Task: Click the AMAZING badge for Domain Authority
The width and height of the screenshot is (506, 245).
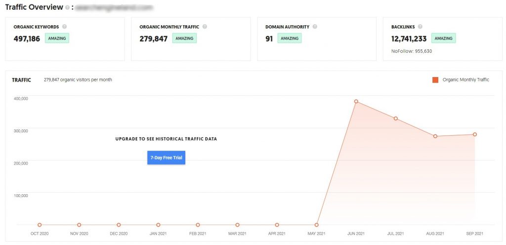Action: point(290,39)
